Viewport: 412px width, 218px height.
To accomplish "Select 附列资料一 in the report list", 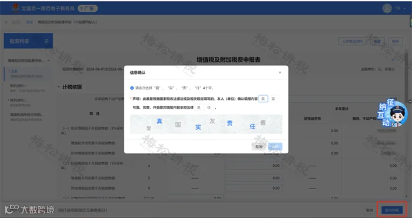I will click(28, 88).
